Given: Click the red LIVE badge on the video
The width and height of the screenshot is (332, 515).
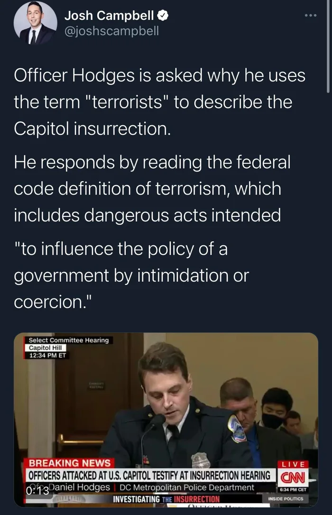Looking at the screenshot, I should [x=294, y=464].
